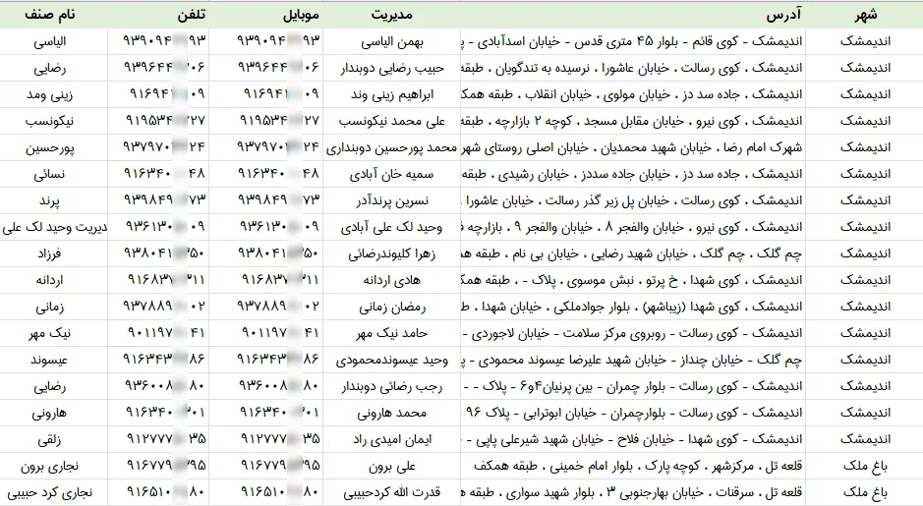923x506 pixels.
Task: Click manager cell حامد نیک مهر
Action: tap(391, 333)
